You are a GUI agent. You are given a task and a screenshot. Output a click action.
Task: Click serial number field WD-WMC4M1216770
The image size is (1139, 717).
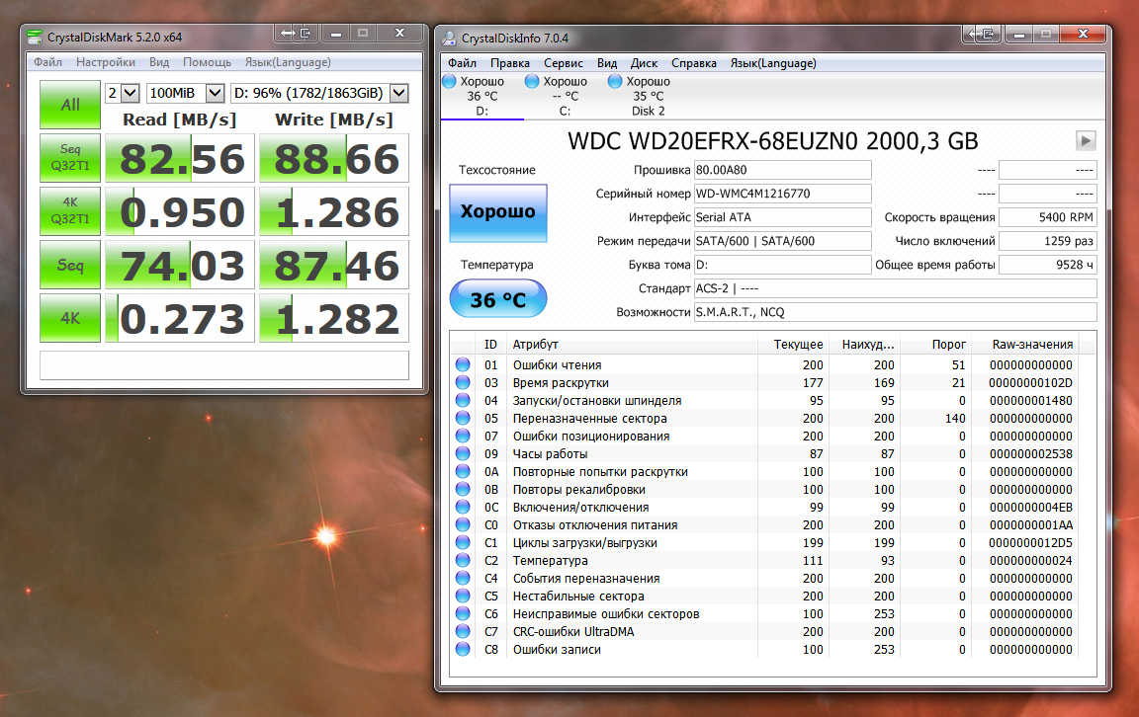click(782, 194)
